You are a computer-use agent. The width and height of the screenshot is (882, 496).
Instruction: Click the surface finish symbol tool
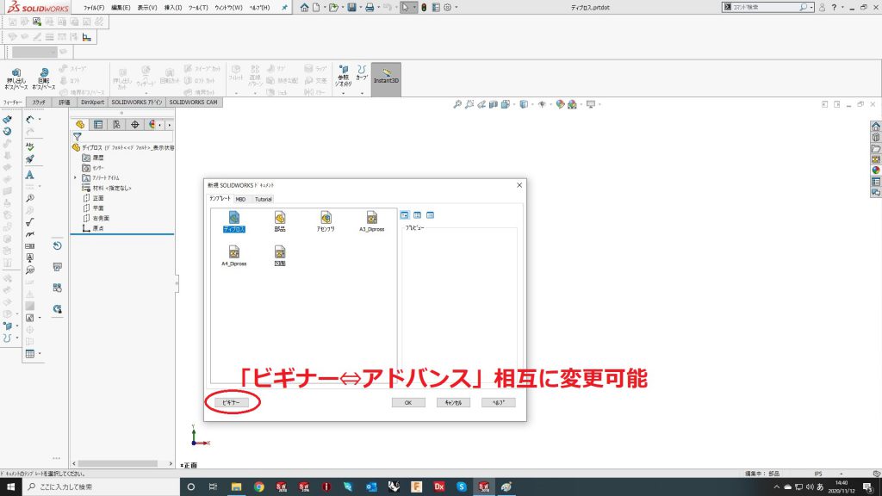(x=30, y=222)
